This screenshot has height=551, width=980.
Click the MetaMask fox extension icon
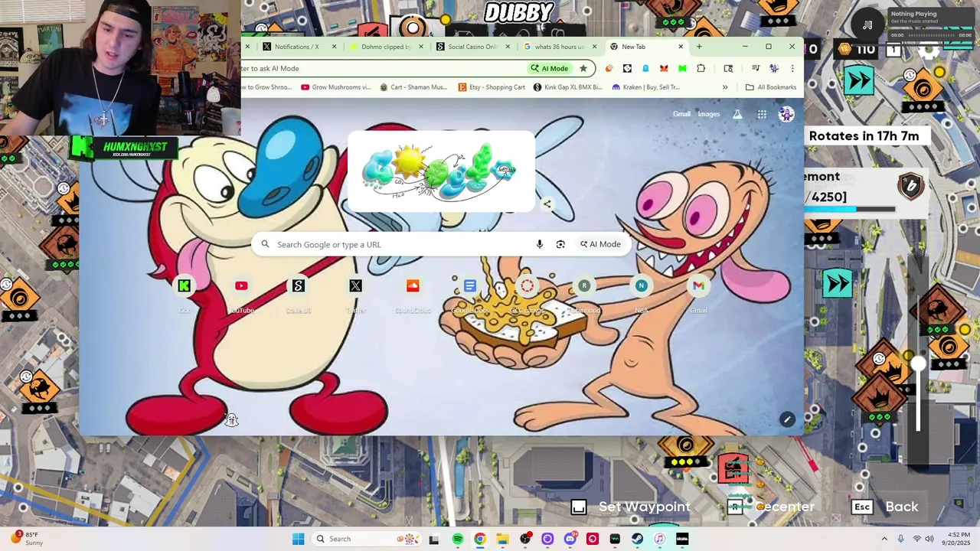(x=664, y=68)
